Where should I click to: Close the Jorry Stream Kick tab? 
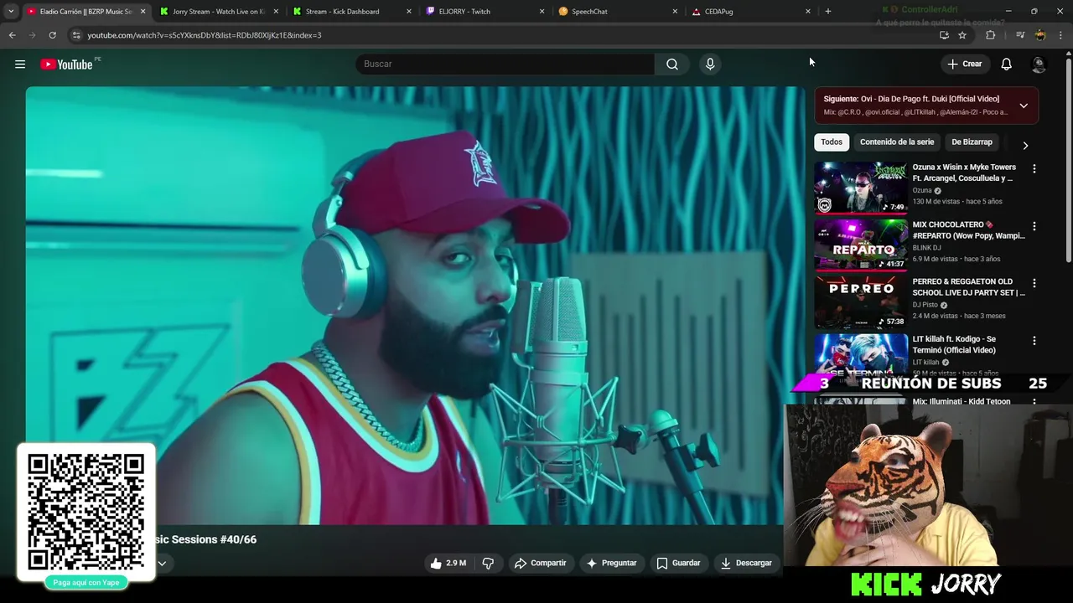276,12
